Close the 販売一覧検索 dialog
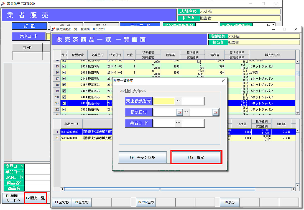 [x=223, y=81]
